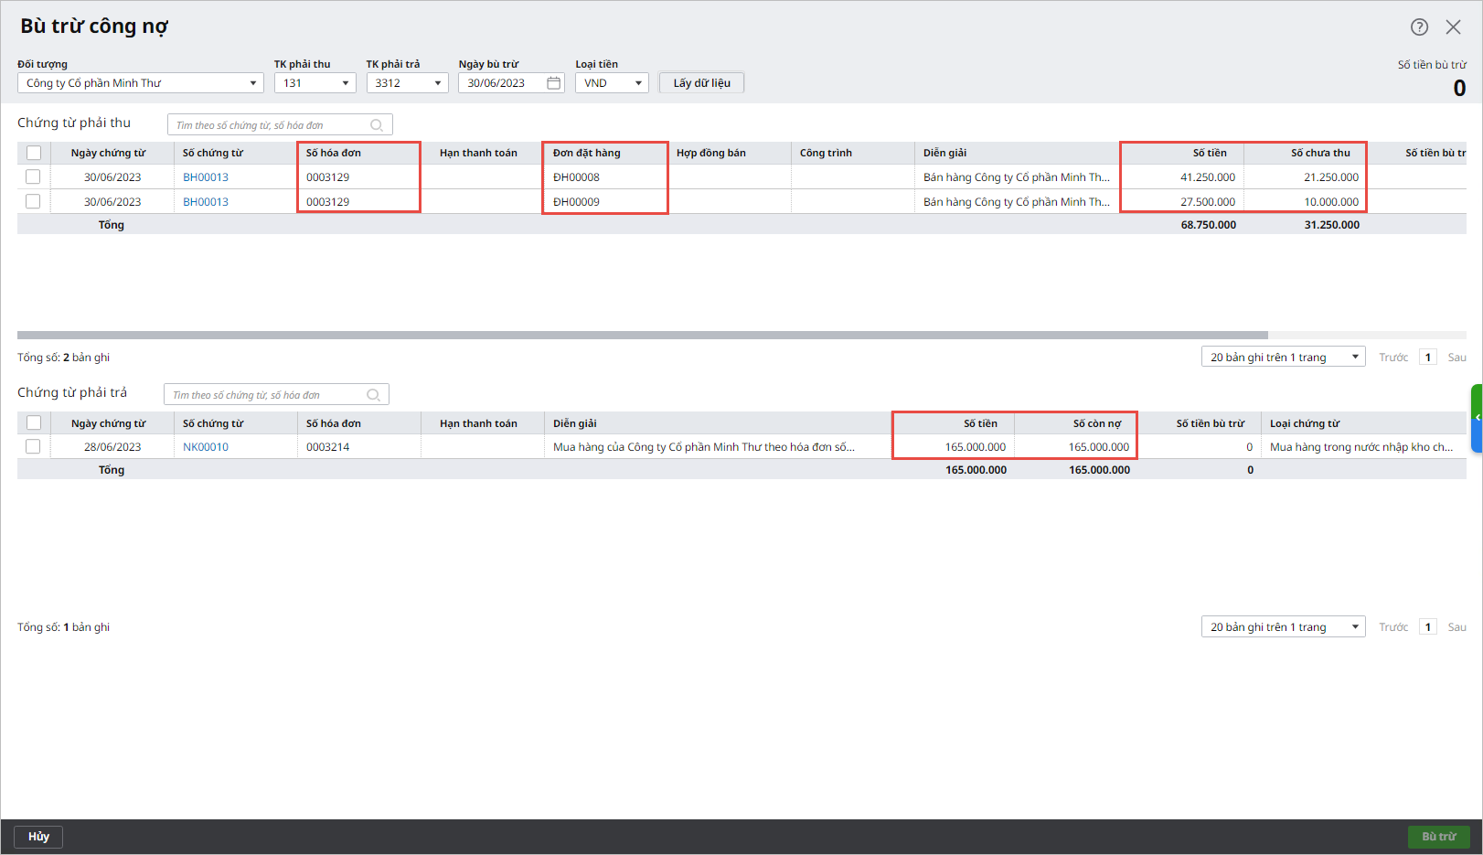Open the Loại tiền VND dropdown
1483x855 pixels.
(638, 83)
